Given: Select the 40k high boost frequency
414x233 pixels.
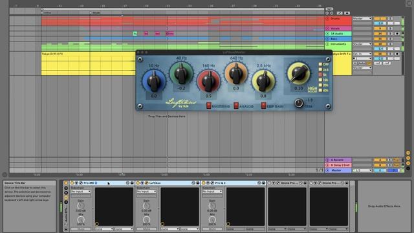Looking at the screenshot, I should 320,91.
